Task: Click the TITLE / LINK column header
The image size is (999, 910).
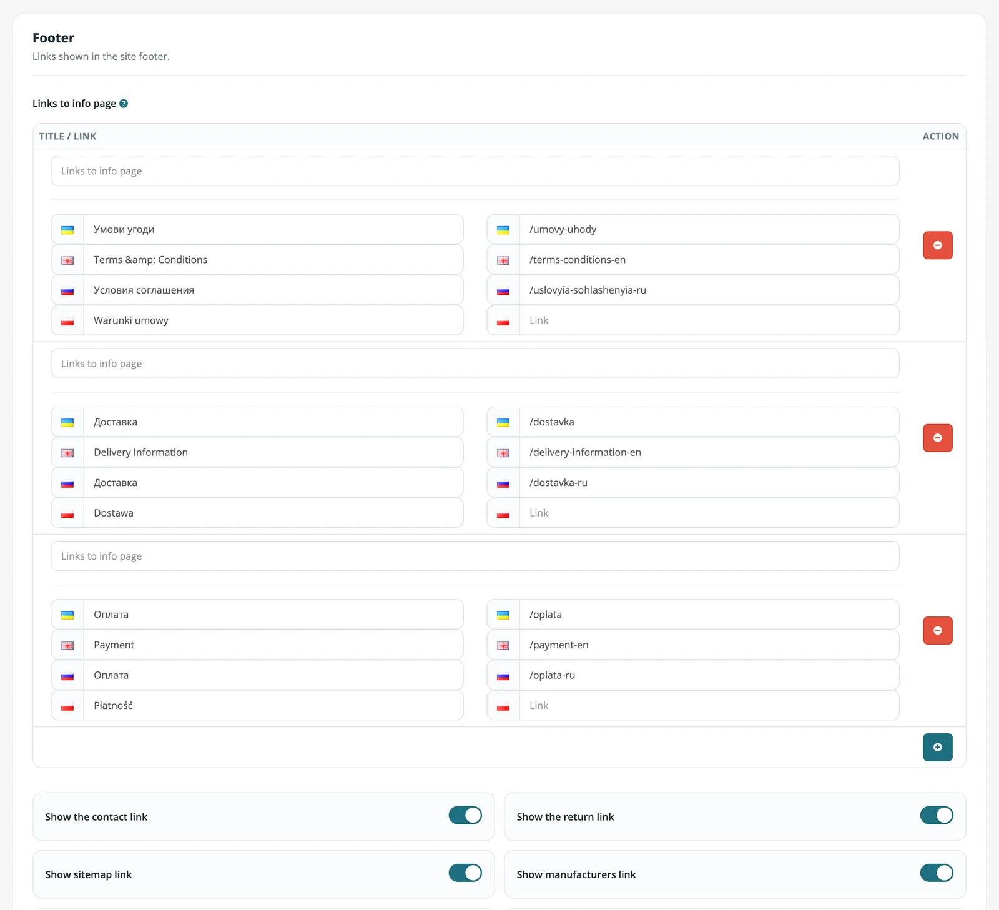Action: pyautogui.click(x=67, y=136)
